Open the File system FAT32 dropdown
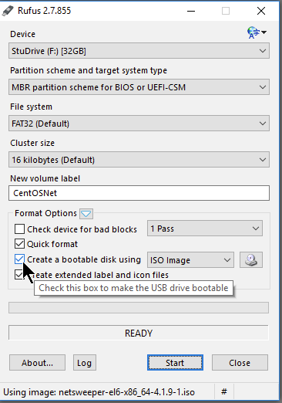This screenshot has width=282, height=403. coord(139,124)
